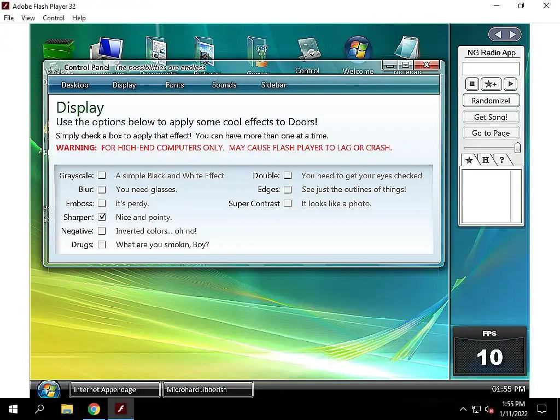Viewport: 560px width, 420px height.
Task: Open Windows tray clock showing 1/11/2022
Action: coord(514,409)
